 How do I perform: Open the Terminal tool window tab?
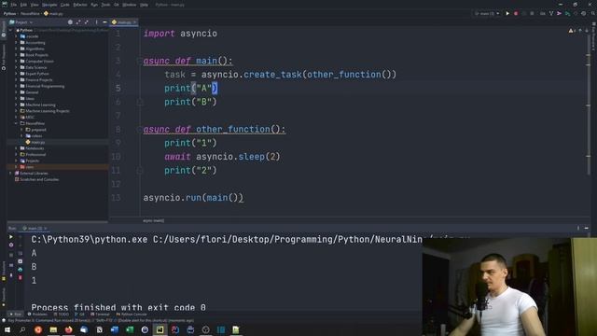(x=100, y=315)
